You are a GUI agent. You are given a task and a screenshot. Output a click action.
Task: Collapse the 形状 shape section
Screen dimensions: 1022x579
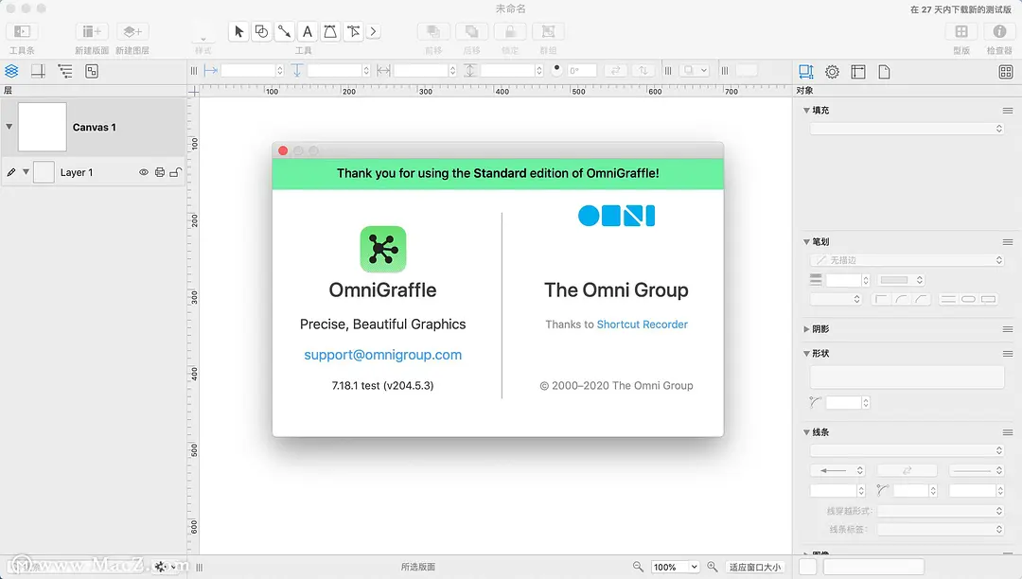(x=806, y=354)
